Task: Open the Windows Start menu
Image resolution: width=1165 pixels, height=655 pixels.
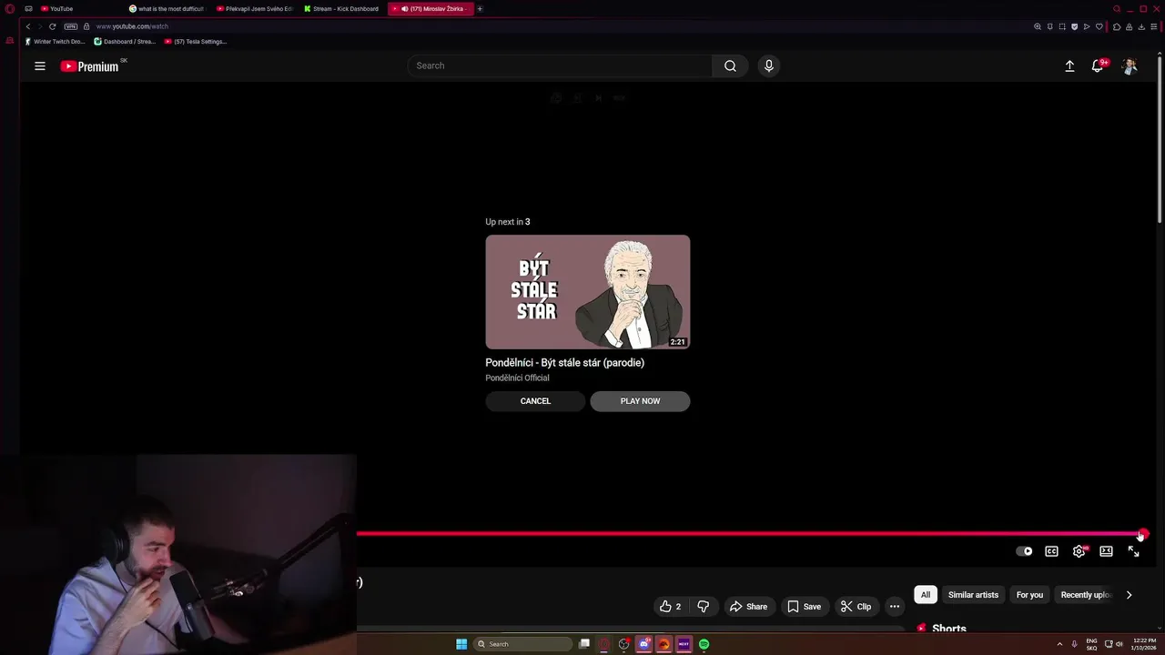Action: coord(461,644)
